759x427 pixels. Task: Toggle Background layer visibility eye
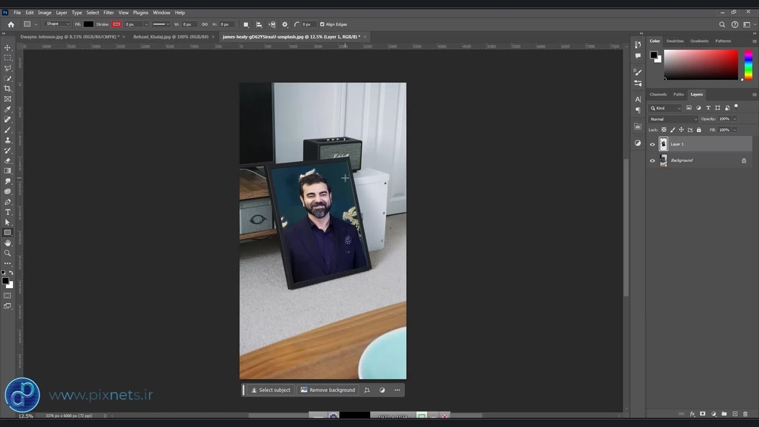pos(653,161)
